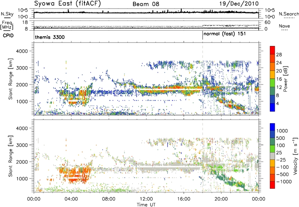Click the grey -25 to 25 velocity color band
The height and width of the screenshot is (207, 299).
click(272, 156)
